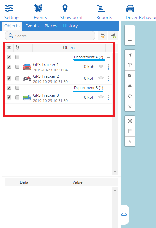Open the Driver Behavior car icon

click(130, 8)
